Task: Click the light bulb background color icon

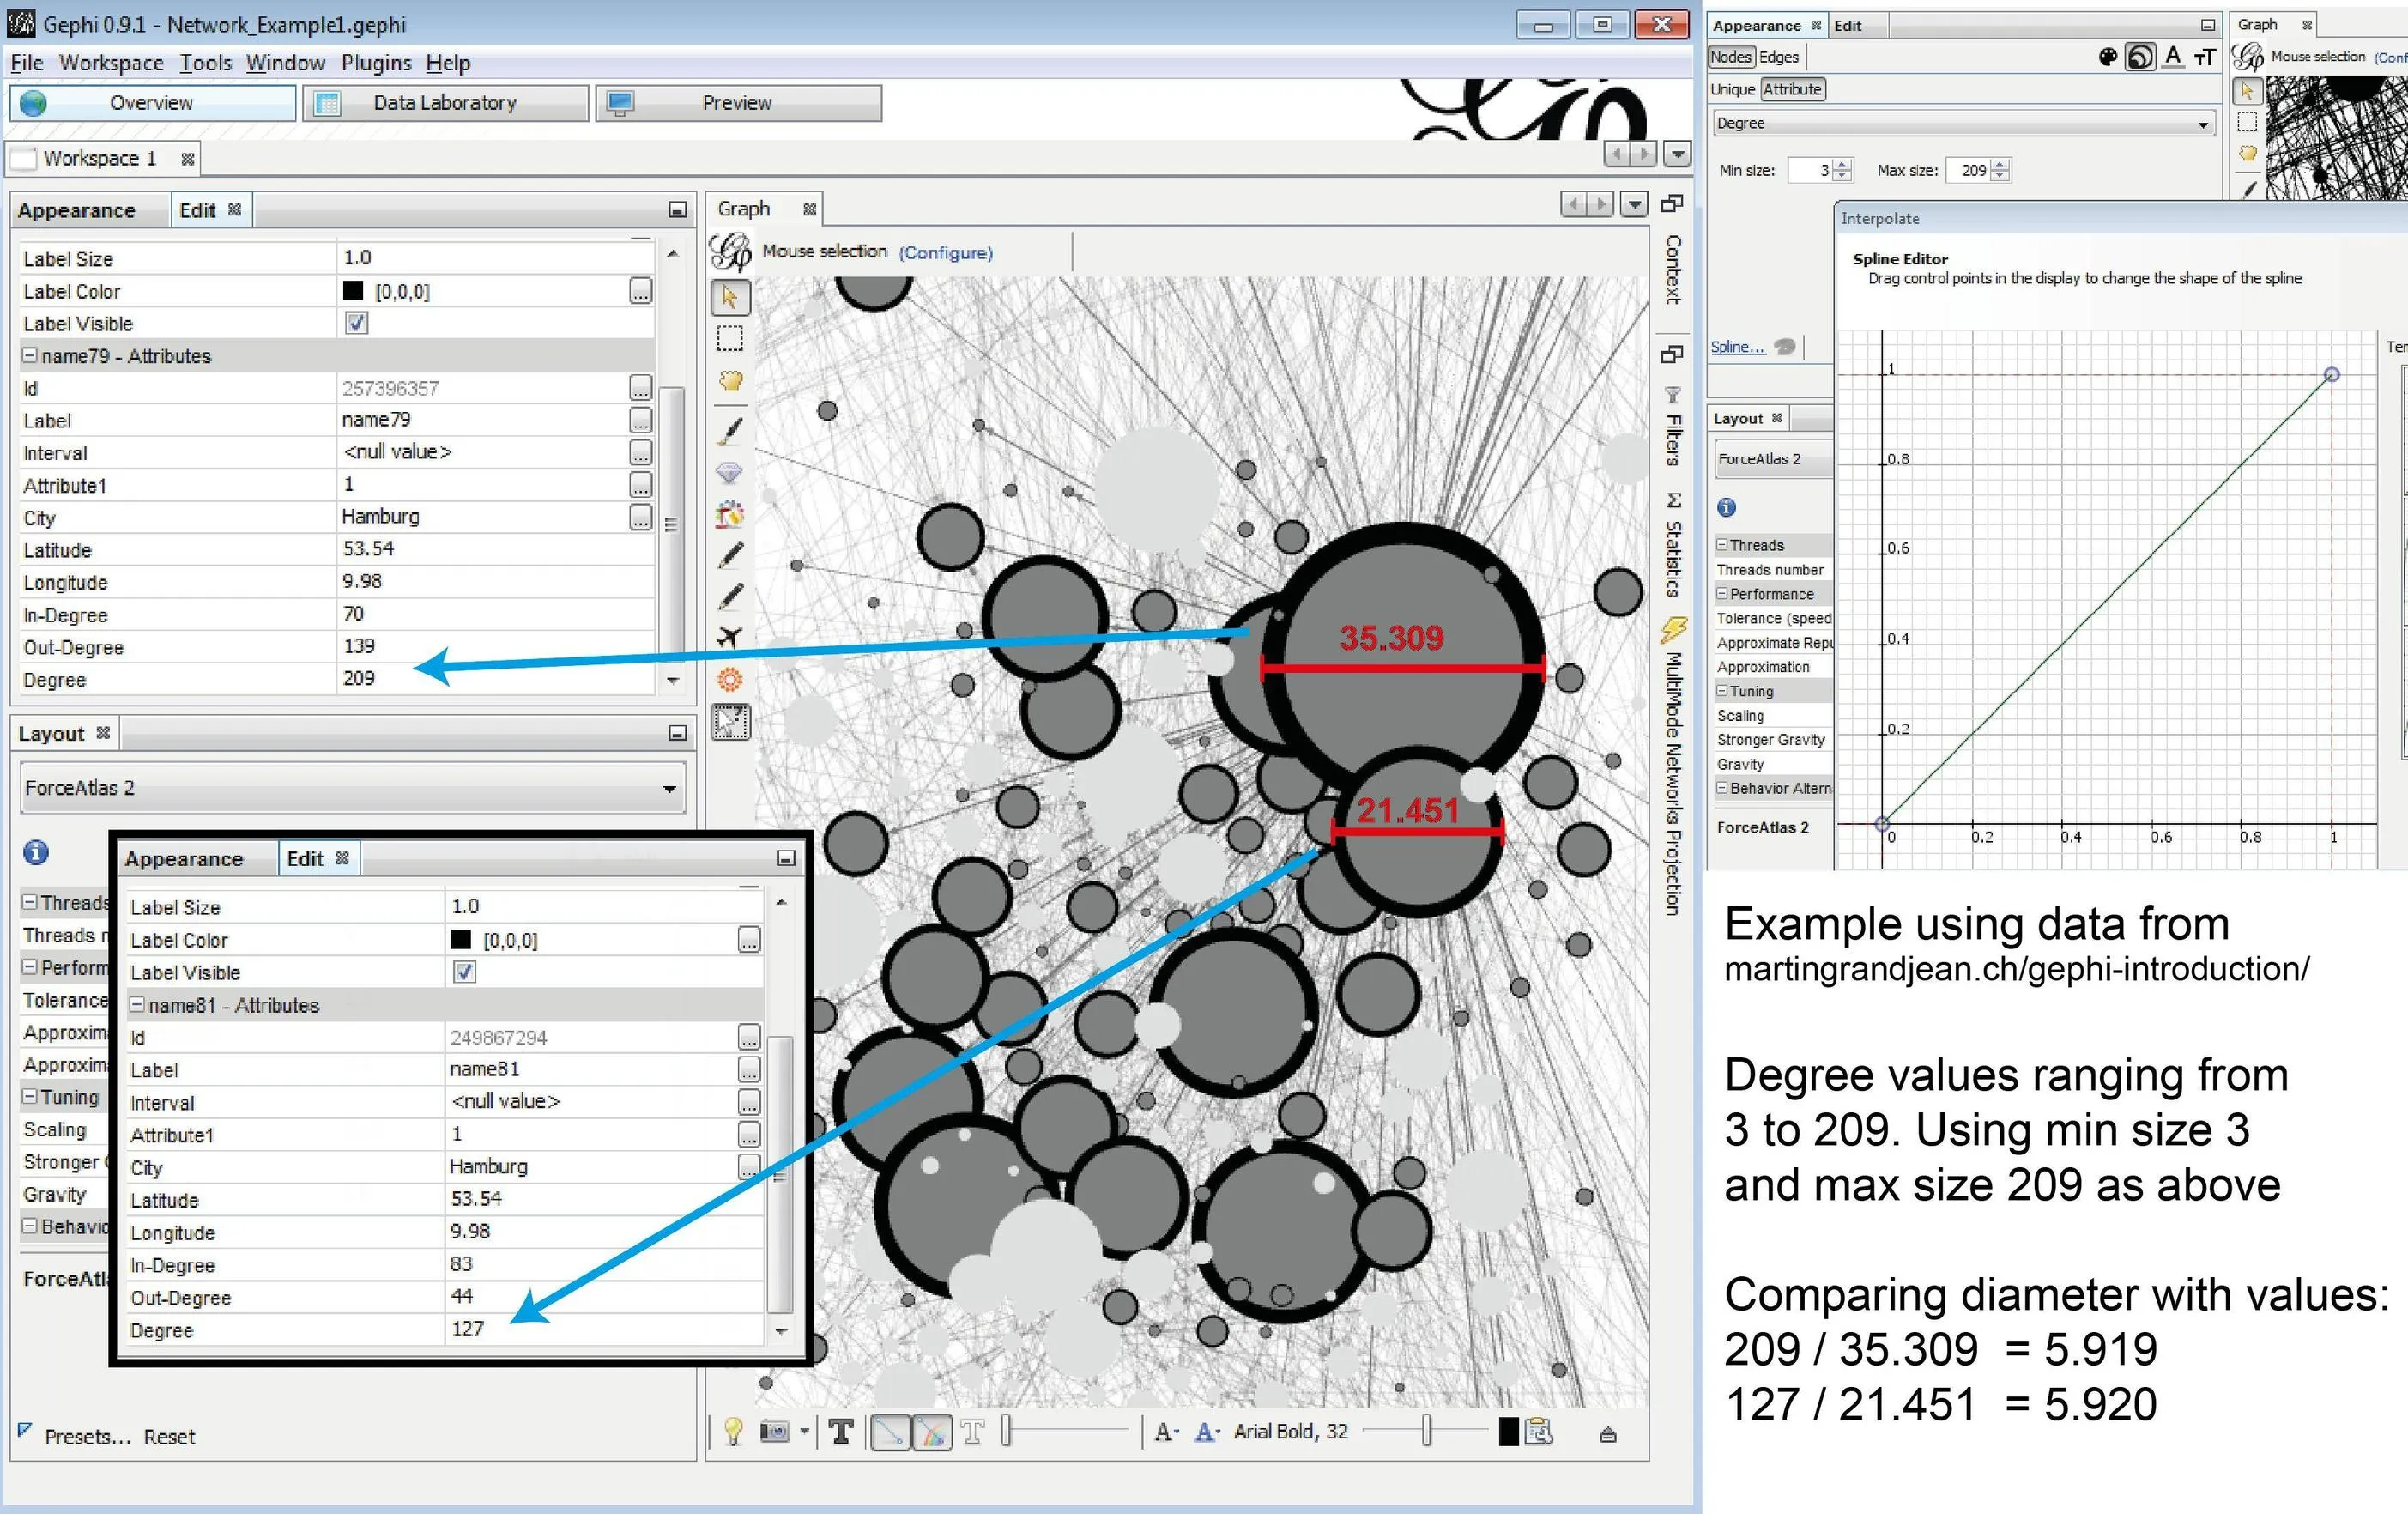Action: 733,1432
